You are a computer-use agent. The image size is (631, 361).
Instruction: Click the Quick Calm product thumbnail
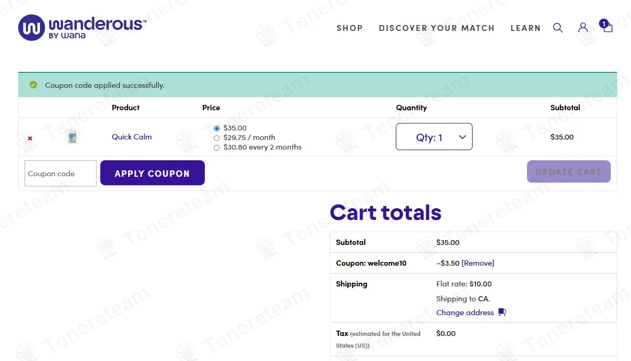pos(72,137)
